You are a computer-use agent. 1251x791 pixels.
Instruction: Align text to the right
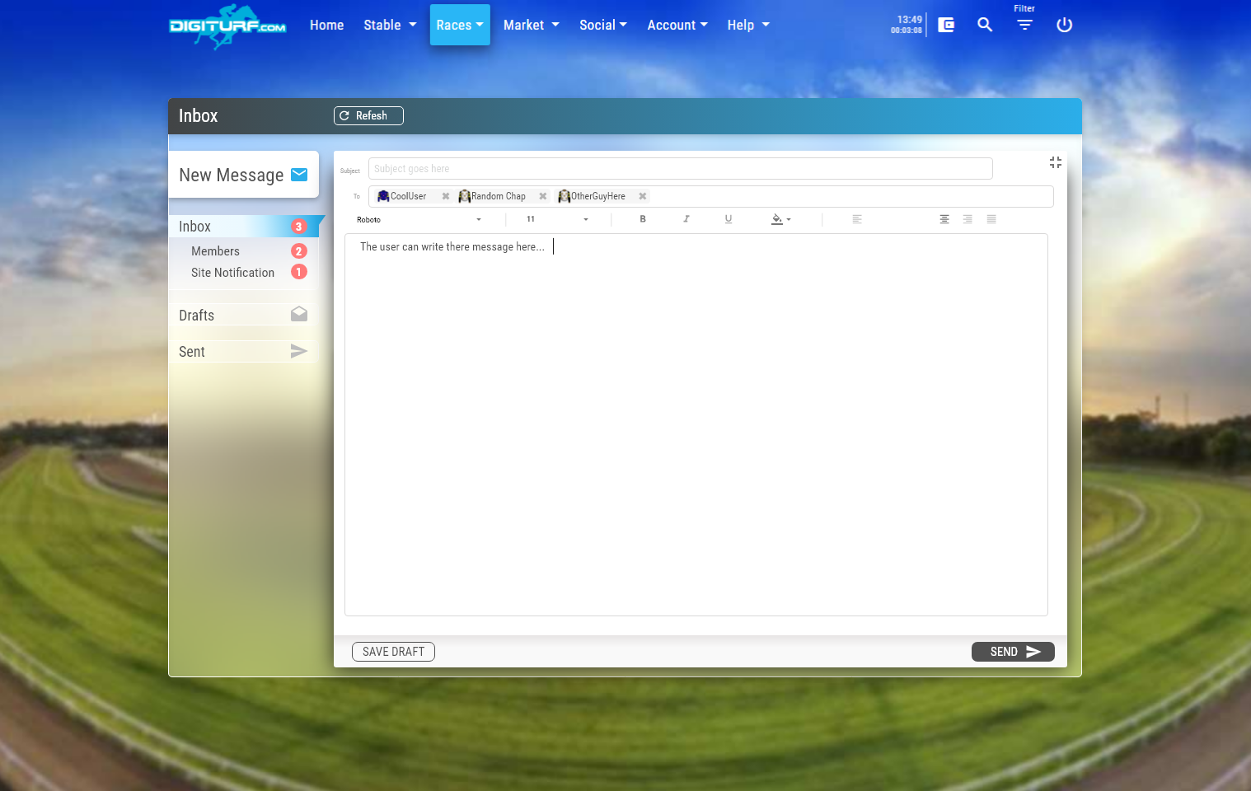(968, 219)
